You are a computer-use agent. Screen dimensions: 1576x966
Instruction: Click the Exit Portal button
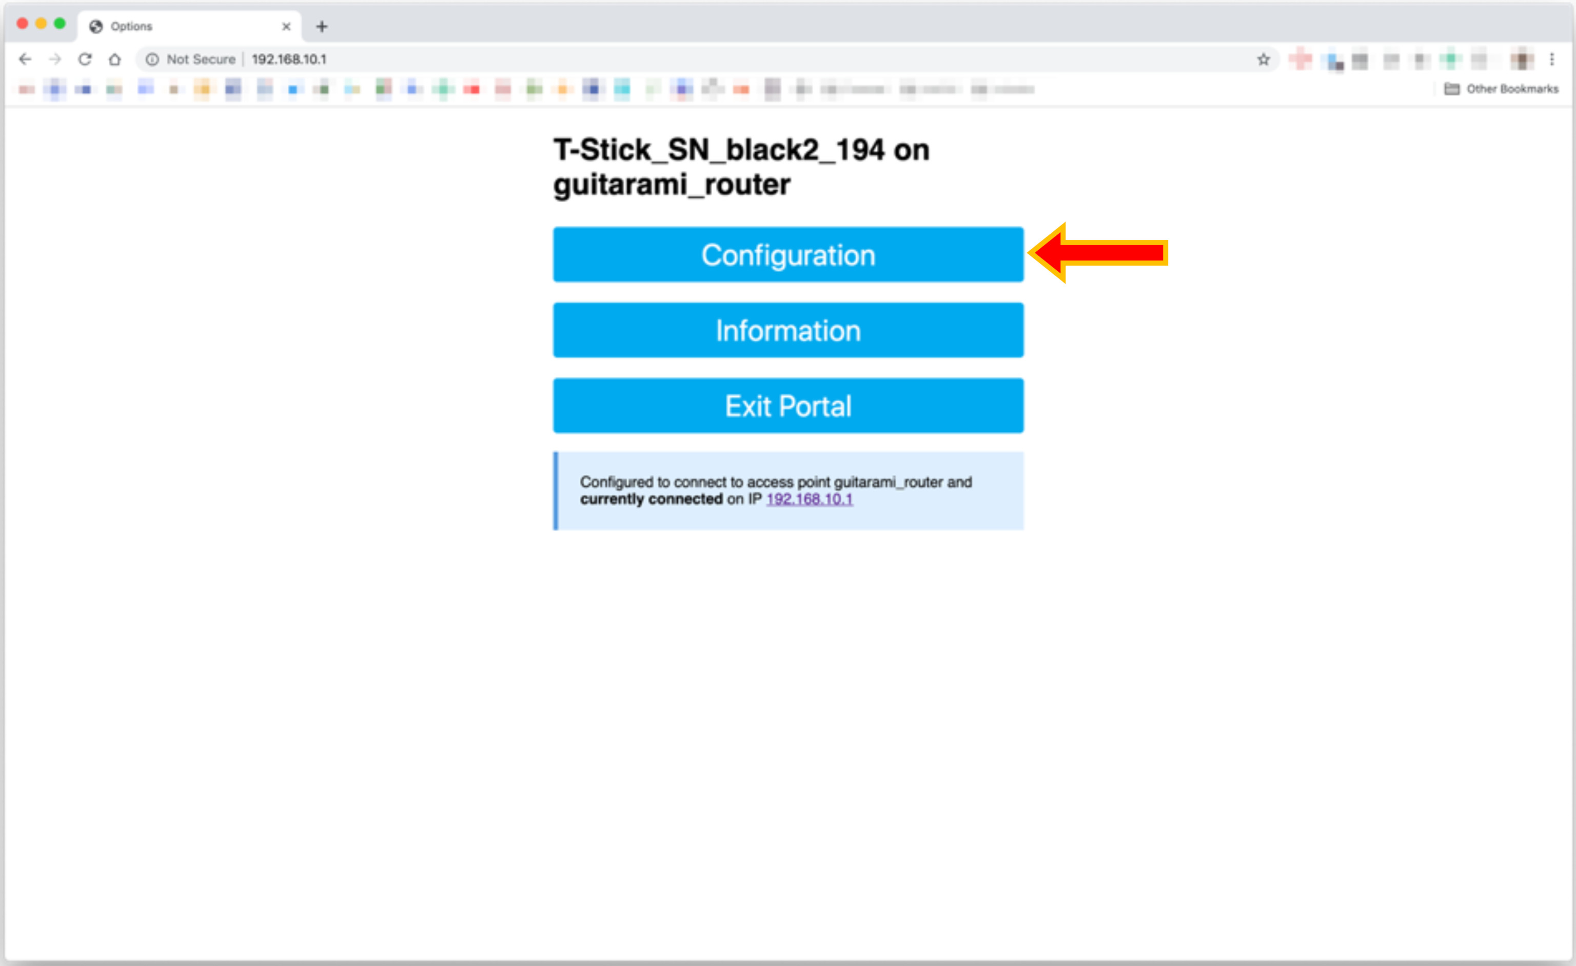pos(788,406)
